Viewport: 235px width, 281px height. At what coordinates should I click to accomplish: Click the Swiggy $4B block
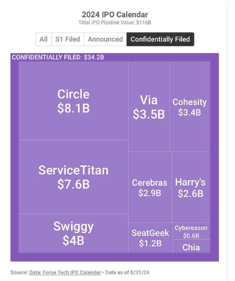[x=73, y=233]
